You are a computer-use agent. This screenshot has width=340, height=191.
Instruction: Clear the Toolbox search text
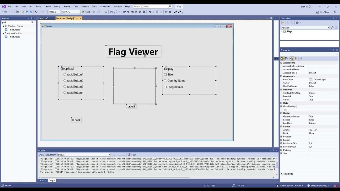pos(32,22)
